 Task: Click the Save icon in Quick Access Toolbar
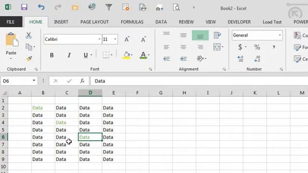24,8
